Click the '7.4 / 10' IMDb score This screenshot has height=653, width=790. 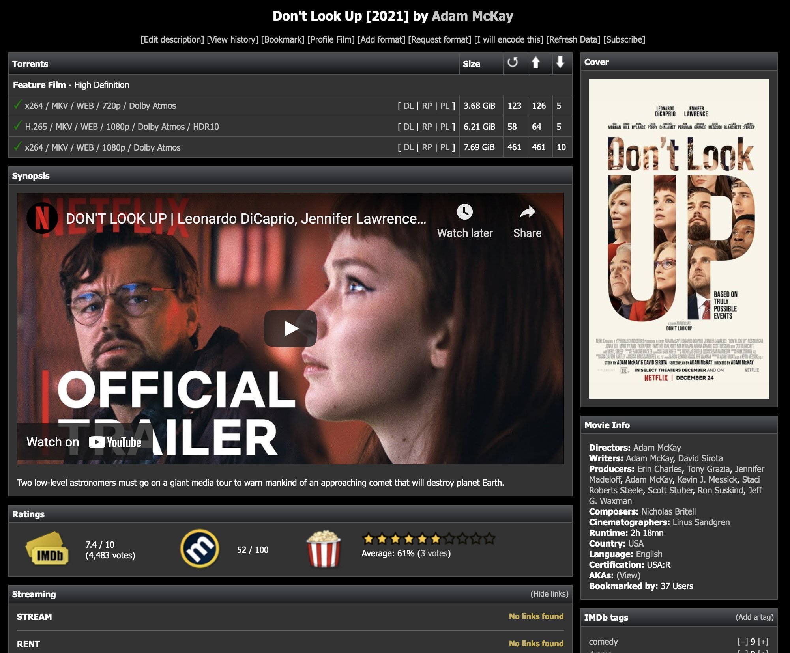point(100,545)
